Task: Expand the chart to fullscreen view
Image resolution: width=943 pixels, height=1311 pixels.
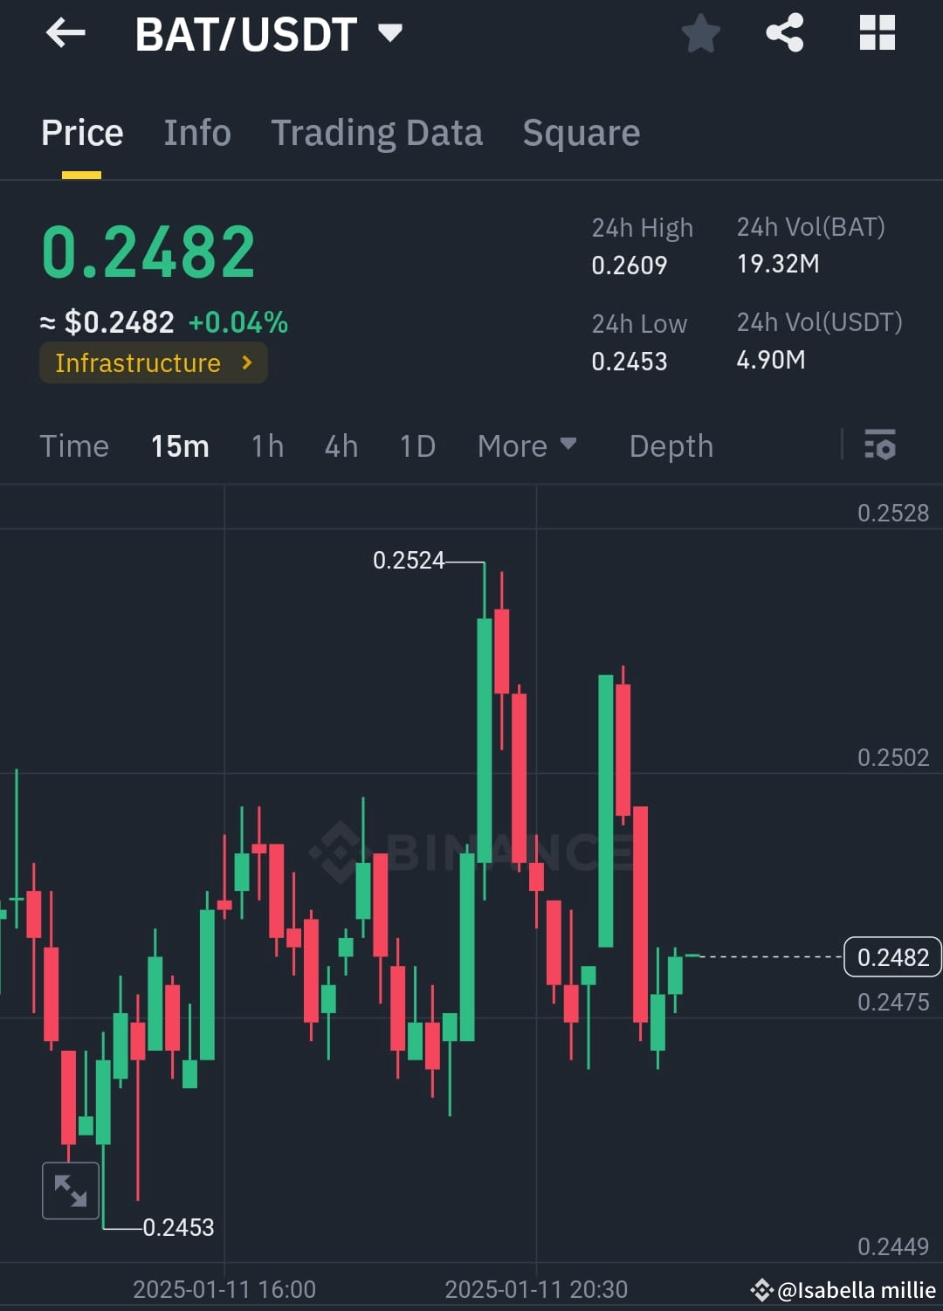Action: [70, 1190]
